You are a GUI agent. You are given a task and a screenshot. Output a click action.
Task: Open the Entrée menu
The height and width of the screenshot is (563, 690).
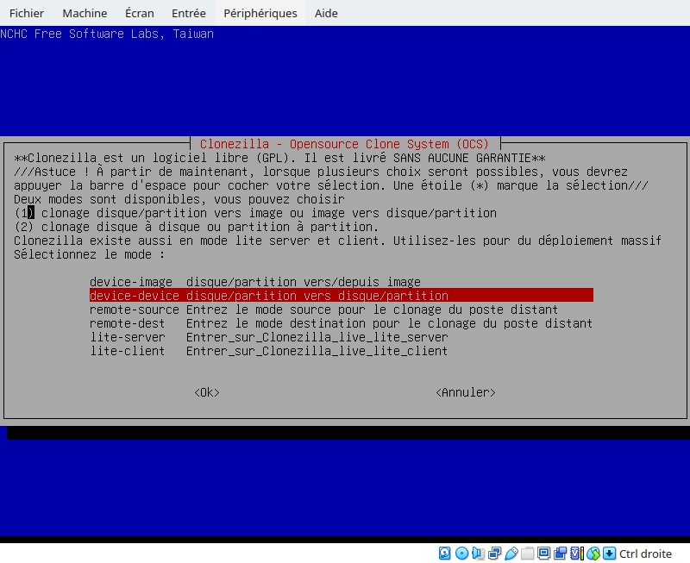(x=188, y=13)
